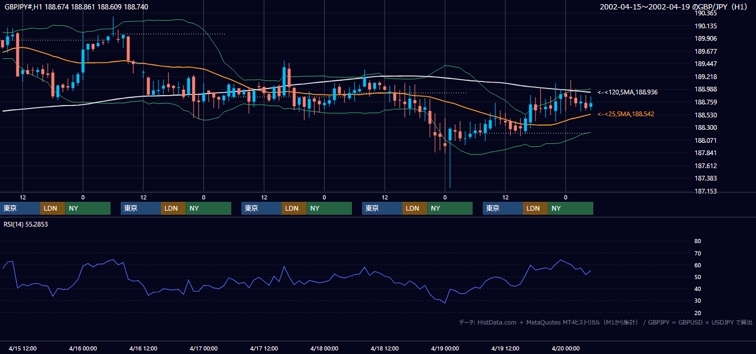Select the leftmost LDN session block

click(53, 208)
